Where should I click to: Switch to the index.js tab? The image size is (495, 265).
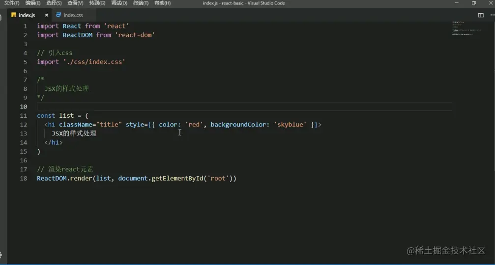27,15
